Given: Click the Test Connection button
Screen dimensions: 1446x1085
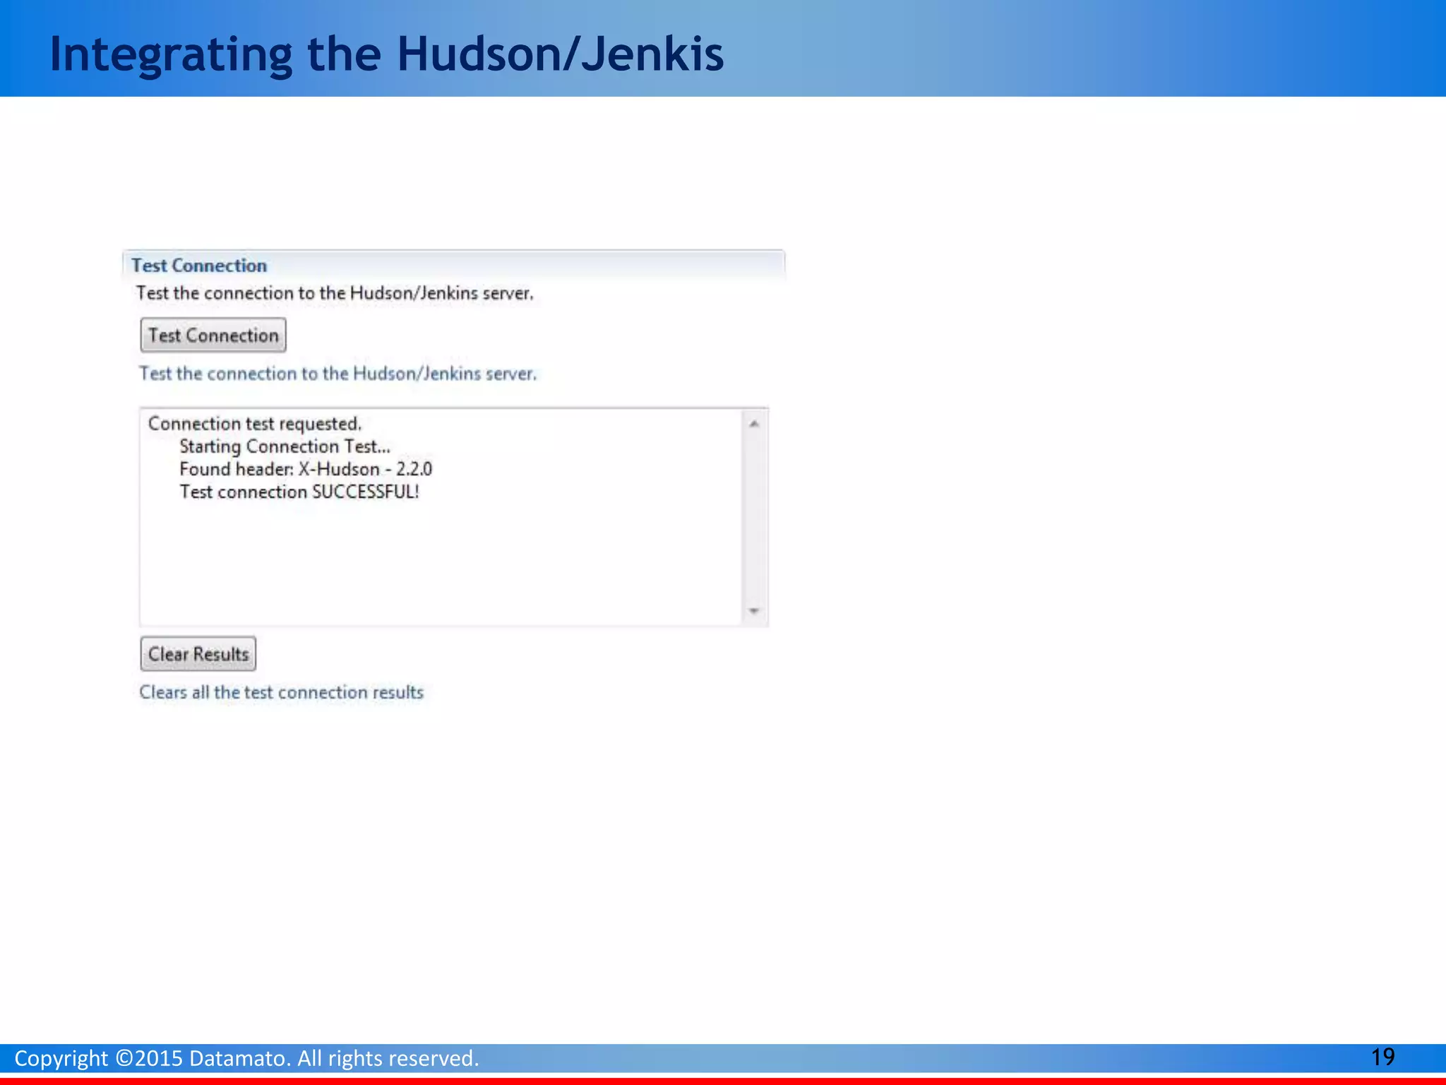Looking at the screenshot, I should pos(213,335).
